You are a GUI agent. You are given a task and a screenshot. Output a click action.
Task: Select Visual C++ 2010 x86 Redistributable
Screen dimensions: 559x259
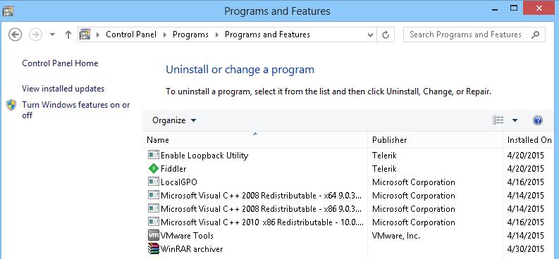coord(262,222)
